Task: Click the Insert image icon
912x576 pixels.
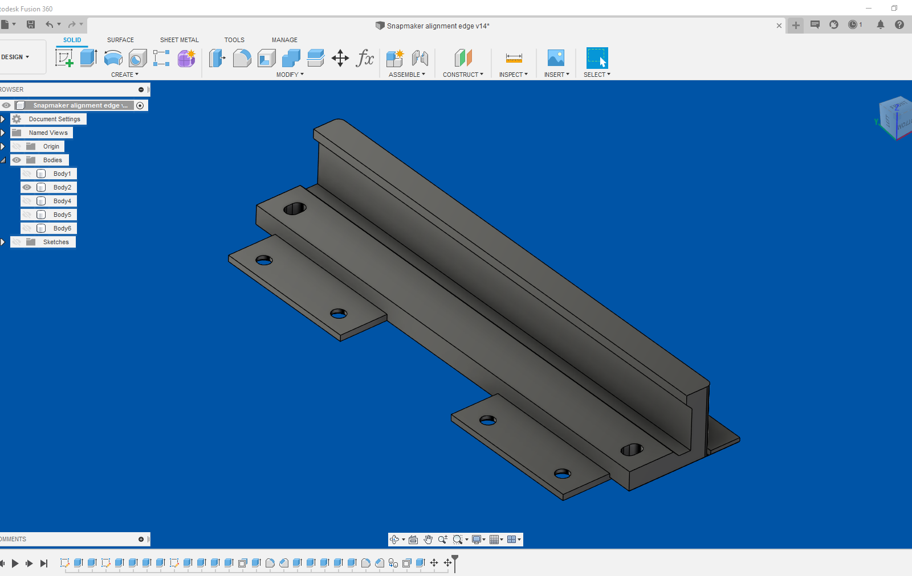Action: coord(556,57)
